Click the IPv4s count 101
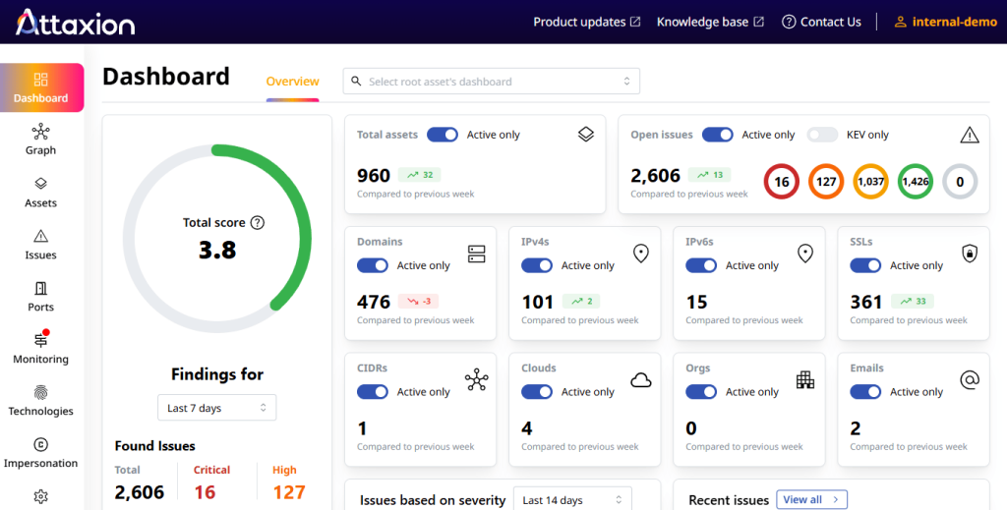The image size is (1007, 510). (538, 302)
